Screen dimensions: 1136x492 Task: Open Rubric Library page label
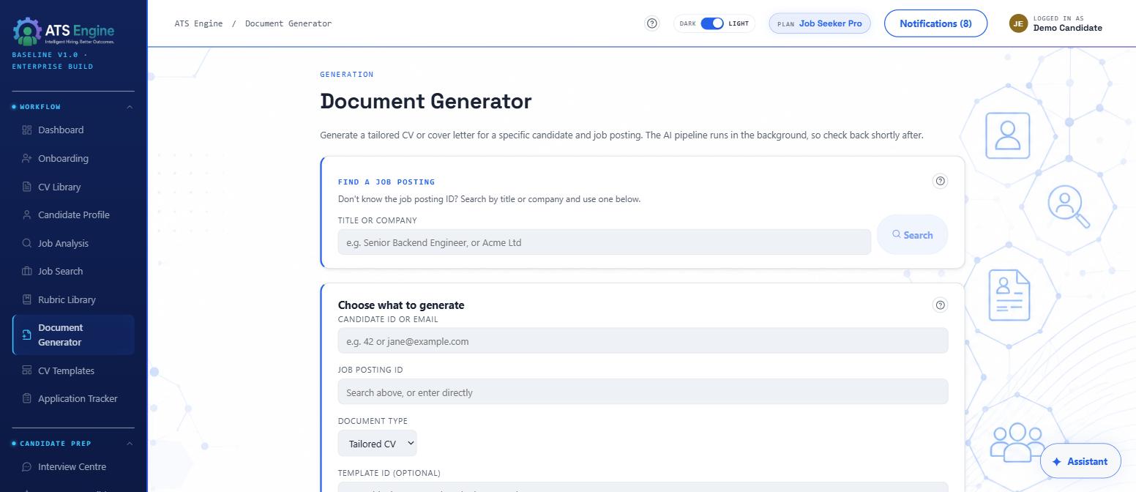tap(67, 299)
